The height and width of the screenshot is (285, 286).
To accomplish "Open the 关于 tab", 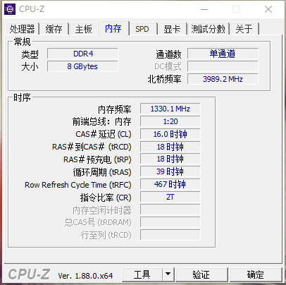I will click(244, 29).
